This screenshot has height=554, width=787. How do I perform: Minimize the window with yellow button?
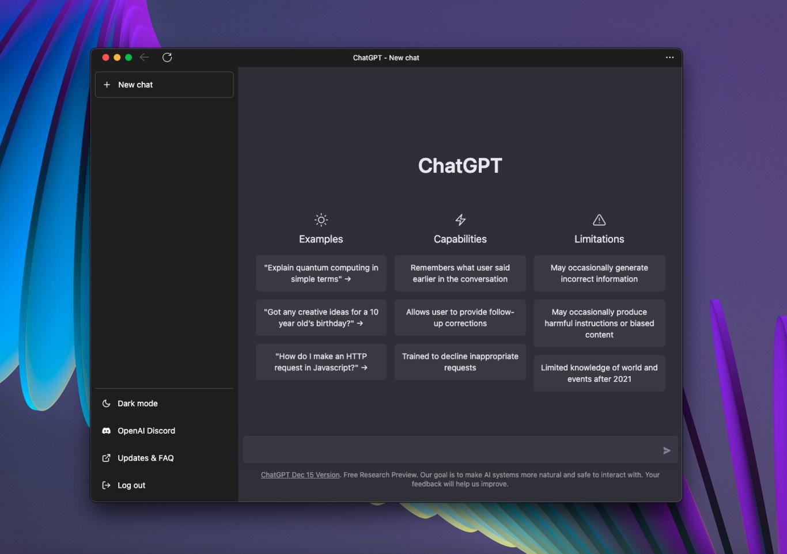pyautogui.click(x=117, y=57)
